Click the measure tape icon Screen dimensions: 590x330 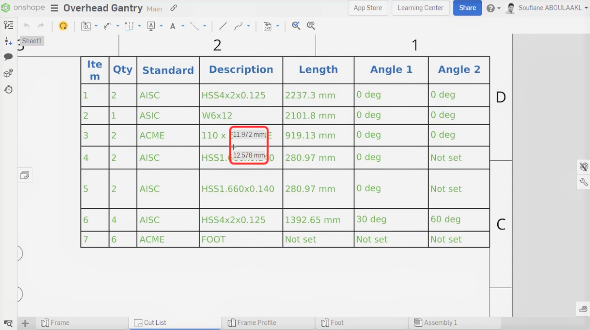coord(583,309)
